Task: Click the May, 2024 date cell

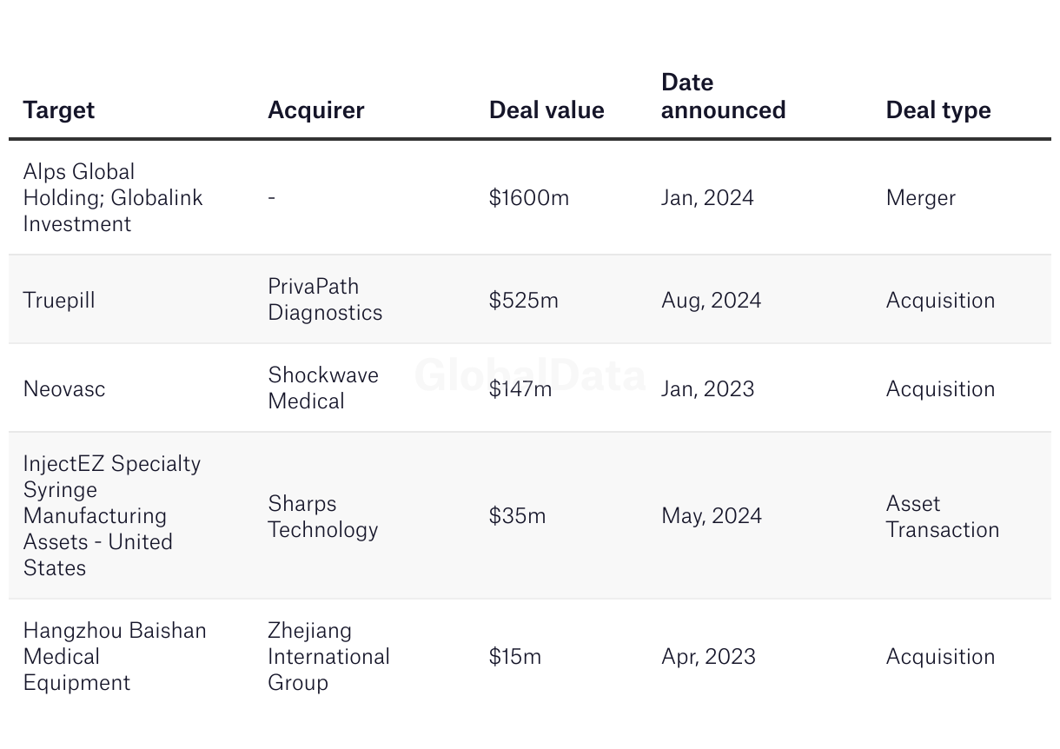Action: pos(711,516)
